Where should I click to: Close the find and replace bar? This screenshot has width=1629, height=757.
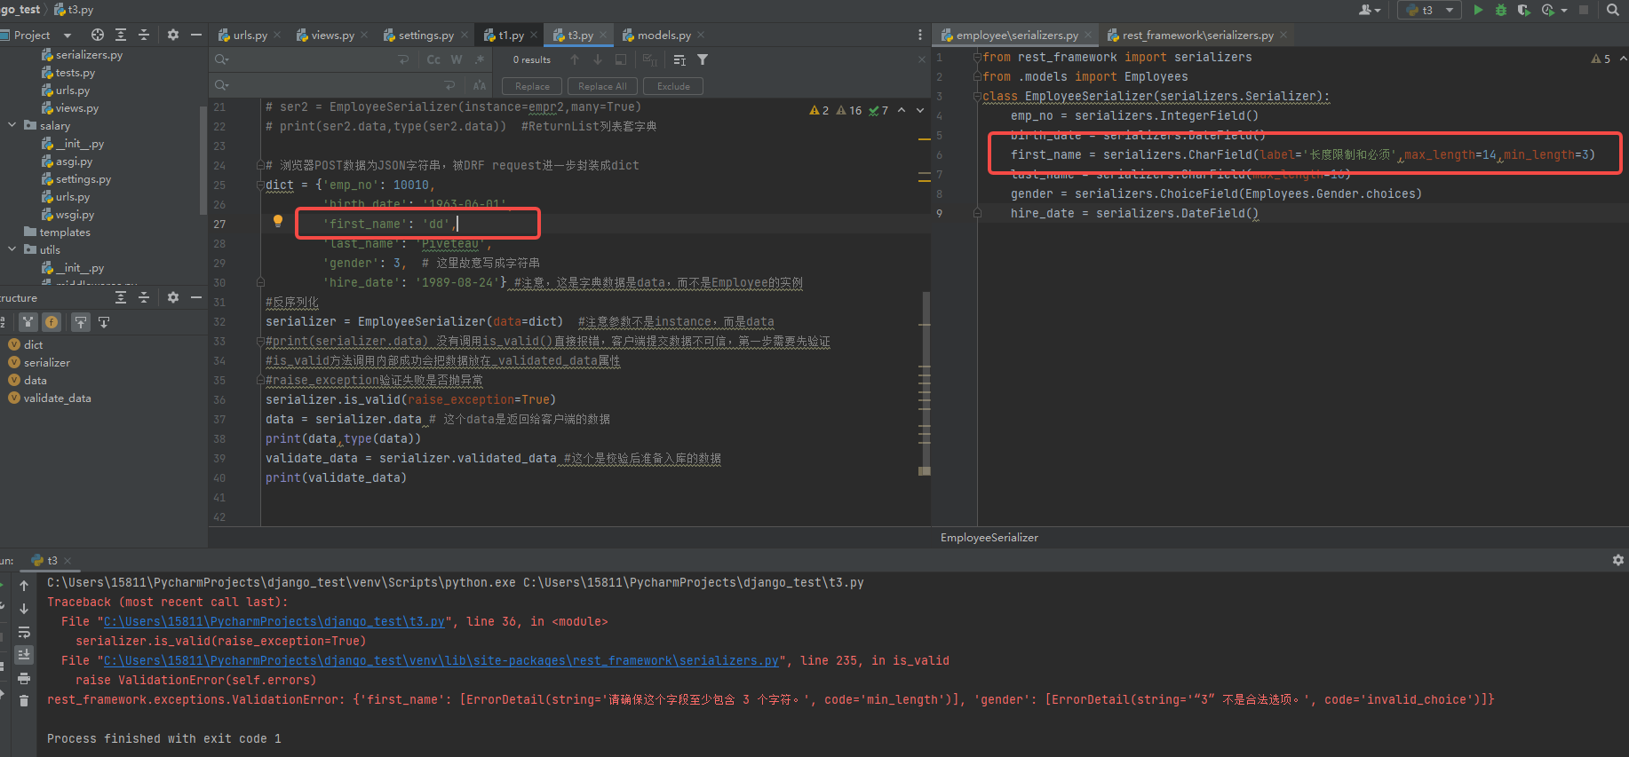[x=922, y=59]
